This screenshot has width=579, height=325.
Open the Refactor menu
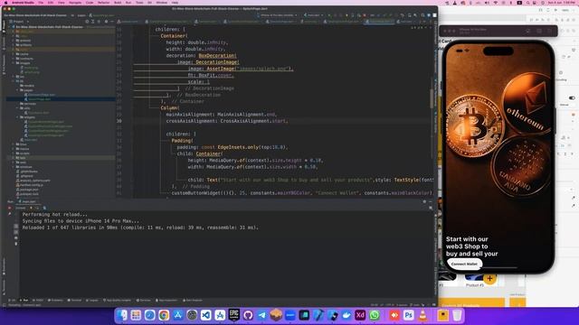(104, 3)
